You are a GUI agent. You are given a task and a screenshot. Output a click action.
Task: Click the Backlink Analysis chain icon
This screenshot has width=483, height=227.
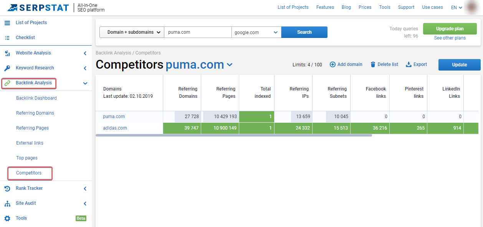tap(7, 83)
